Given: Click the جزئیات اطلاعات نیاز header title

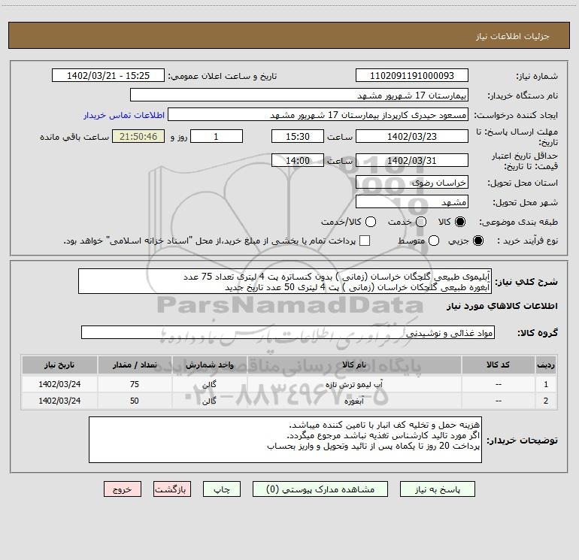Looking at the screenshot, I should click(513, 36).
